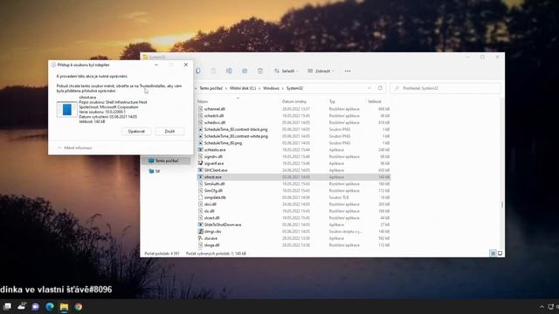Viewport: 559px width, 314px height.
Task: Click the Prohledat System32 search field
Action: 445,88
